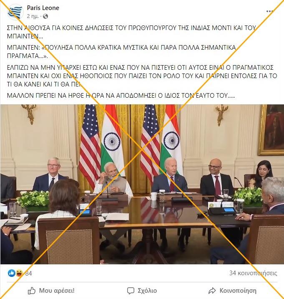The width and height of the screenshot is (284, 299).
Task: Click the blue Like reaction icon
Action: [12, 273]
